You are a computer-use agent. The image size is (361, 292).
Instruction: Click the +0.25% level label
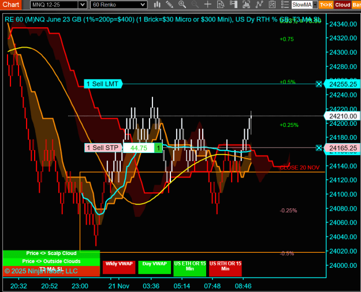pyautogui.click(x=289, y=125)
